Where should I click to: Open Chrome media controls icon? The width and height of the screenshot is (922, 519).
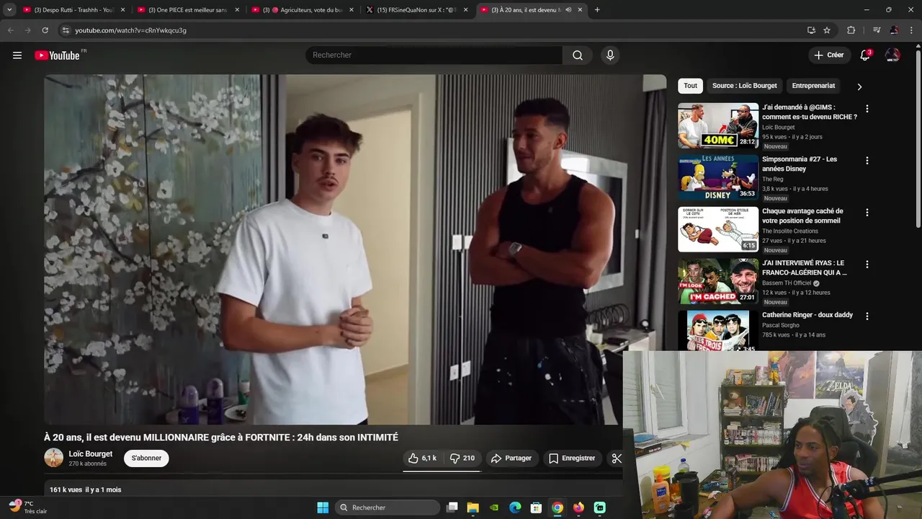876,30
